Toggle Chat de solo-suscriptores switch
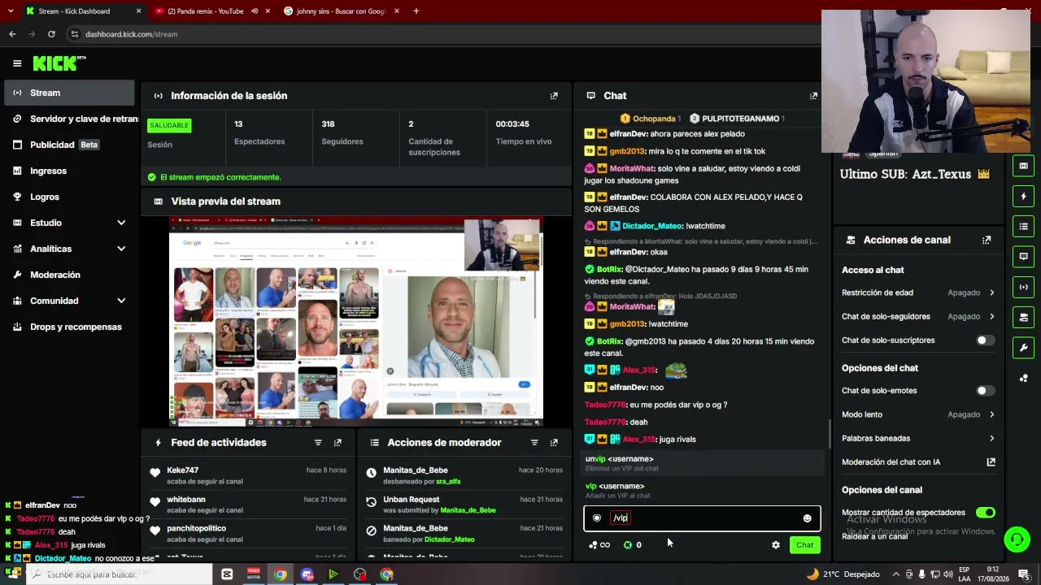Viewport: 1041px width, 585px height. [985, 340]
